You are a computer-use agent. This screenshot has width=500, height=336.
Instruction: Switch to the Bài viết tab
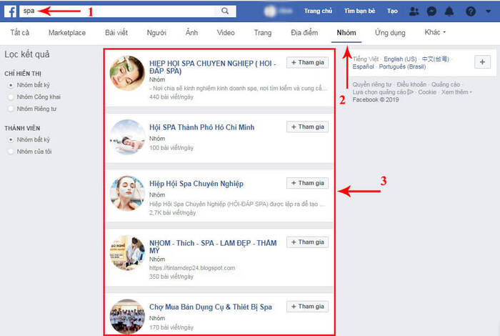(x=116, y=33)
